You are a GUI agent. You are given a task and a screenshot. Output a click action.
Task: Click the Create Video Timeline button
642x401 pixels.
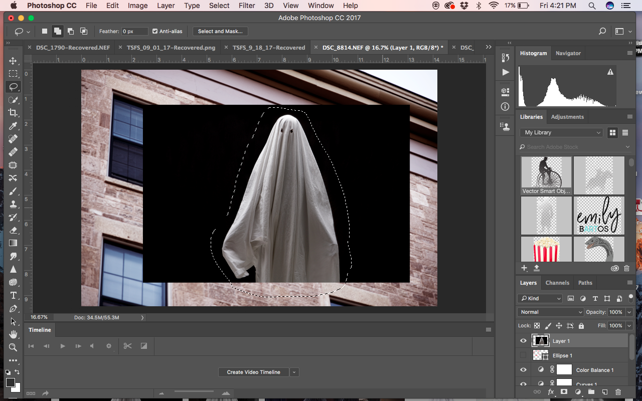point(254,372)
